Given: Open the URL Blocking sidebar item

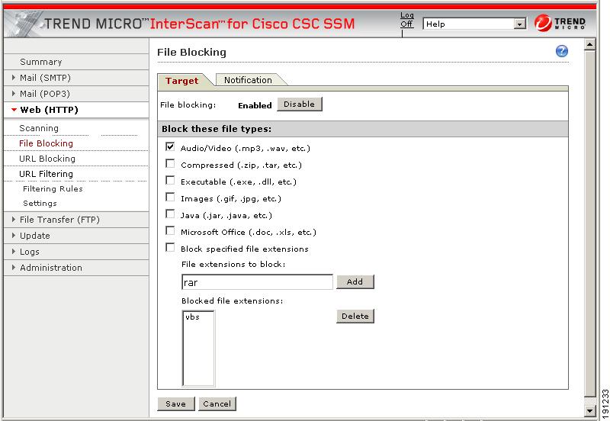Looking at the screenshot, I should click(47, 159).
